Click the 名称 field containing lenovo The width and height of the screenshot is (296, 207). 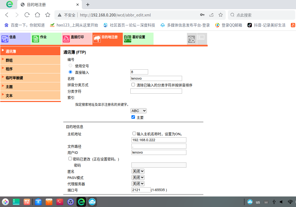[x=156, y=78]
